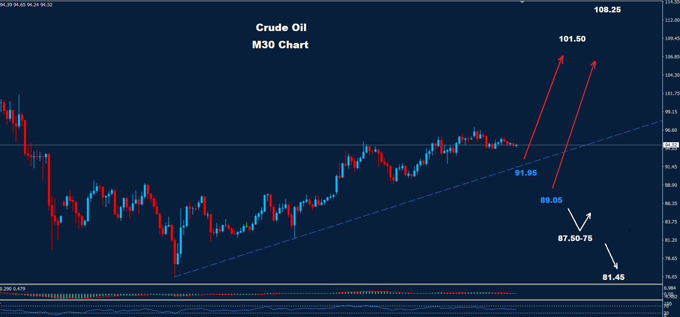Click the 101.50 target label
This screenshot has width=680, height=317.
[x=572, y=39]
